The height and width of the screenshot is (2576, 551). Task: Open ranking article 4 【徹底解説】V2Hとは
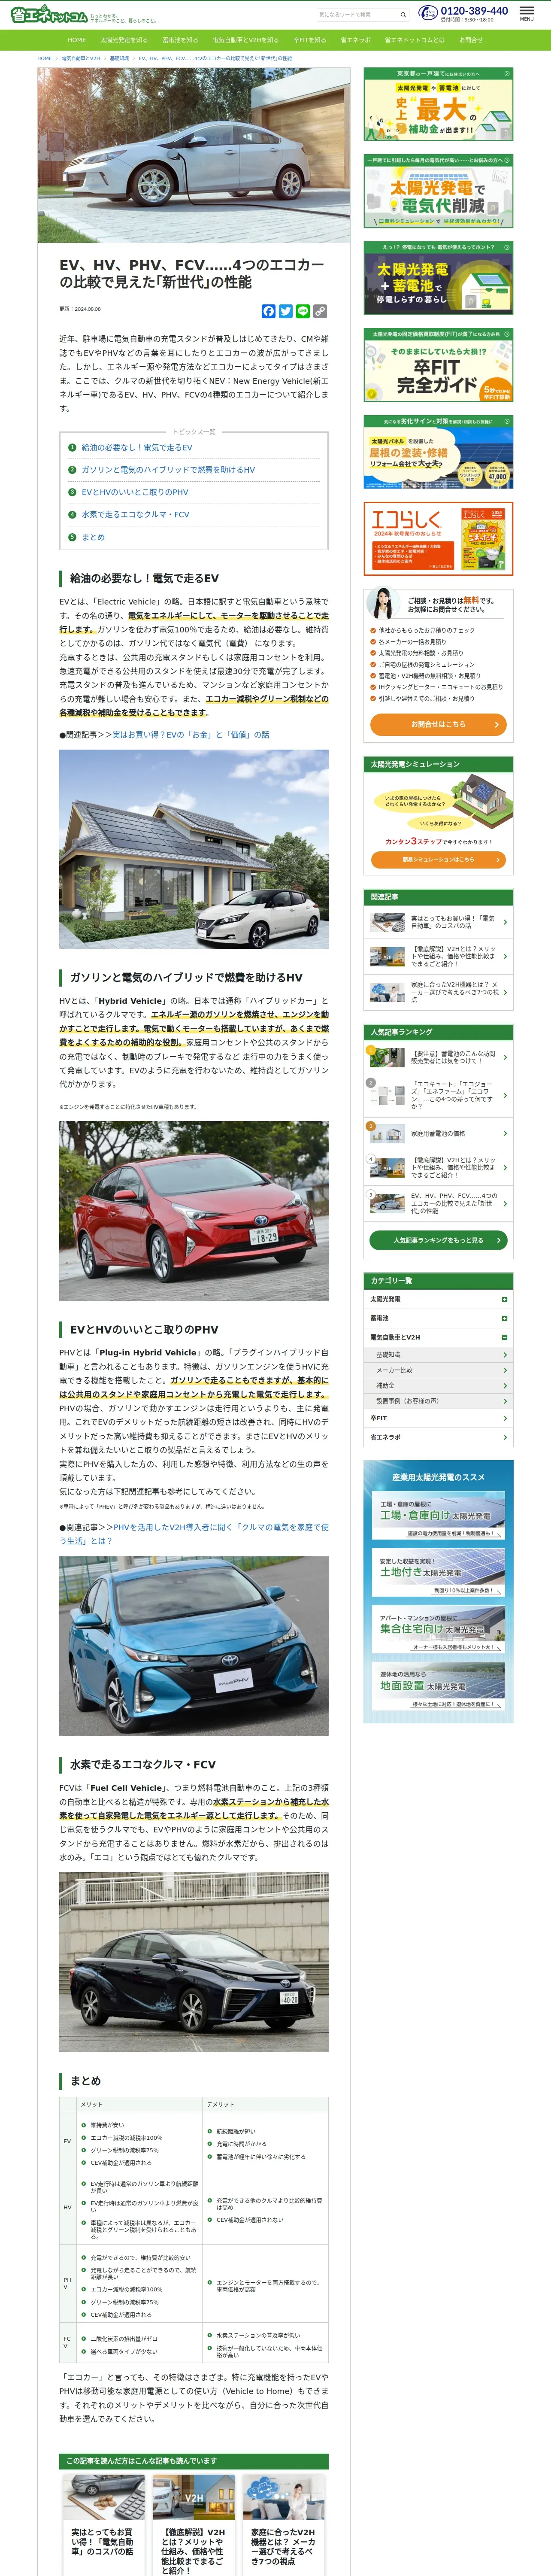tap(438, 1167)
